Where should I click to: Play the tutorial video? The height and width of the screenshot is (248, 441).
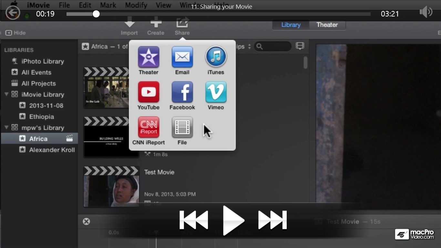pos(233,220)
